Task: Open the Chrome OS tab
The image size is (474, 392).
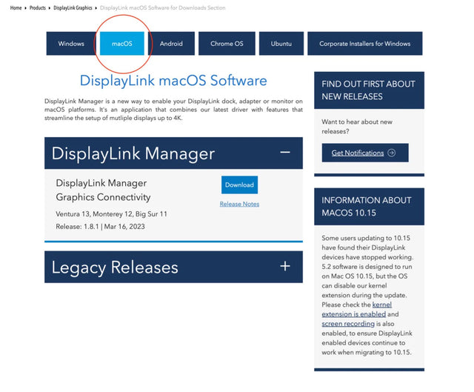Action: click(227, 44)
